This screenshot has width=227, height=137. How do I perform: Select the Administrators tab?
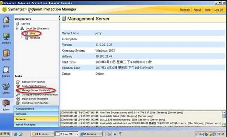pyautogui.click(x=36, y=109)
